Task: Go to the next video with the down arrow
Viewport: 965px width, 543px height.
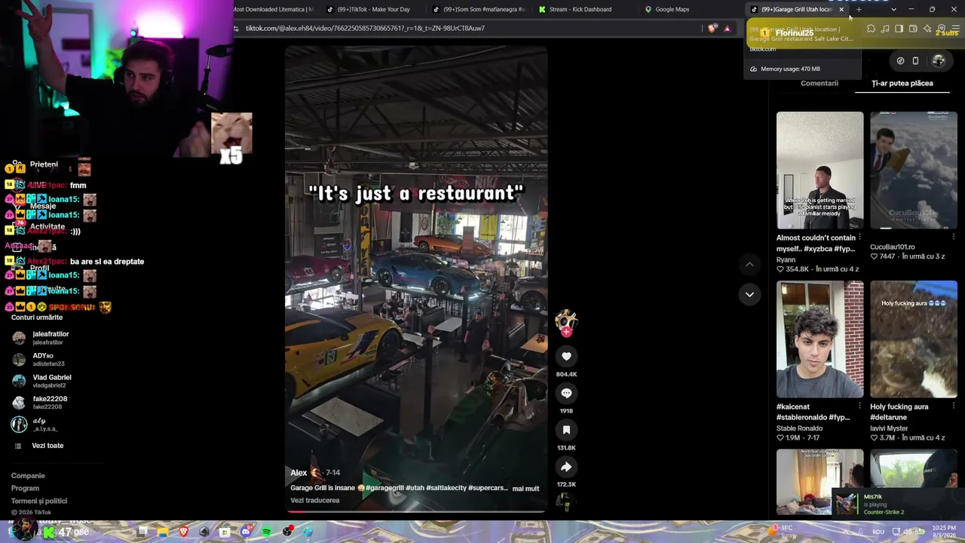Action: 749,294
